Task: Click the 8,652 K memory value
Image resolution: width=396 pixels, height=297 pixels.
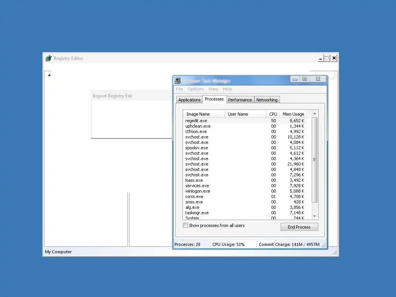Action: click(x=297, y=121)
